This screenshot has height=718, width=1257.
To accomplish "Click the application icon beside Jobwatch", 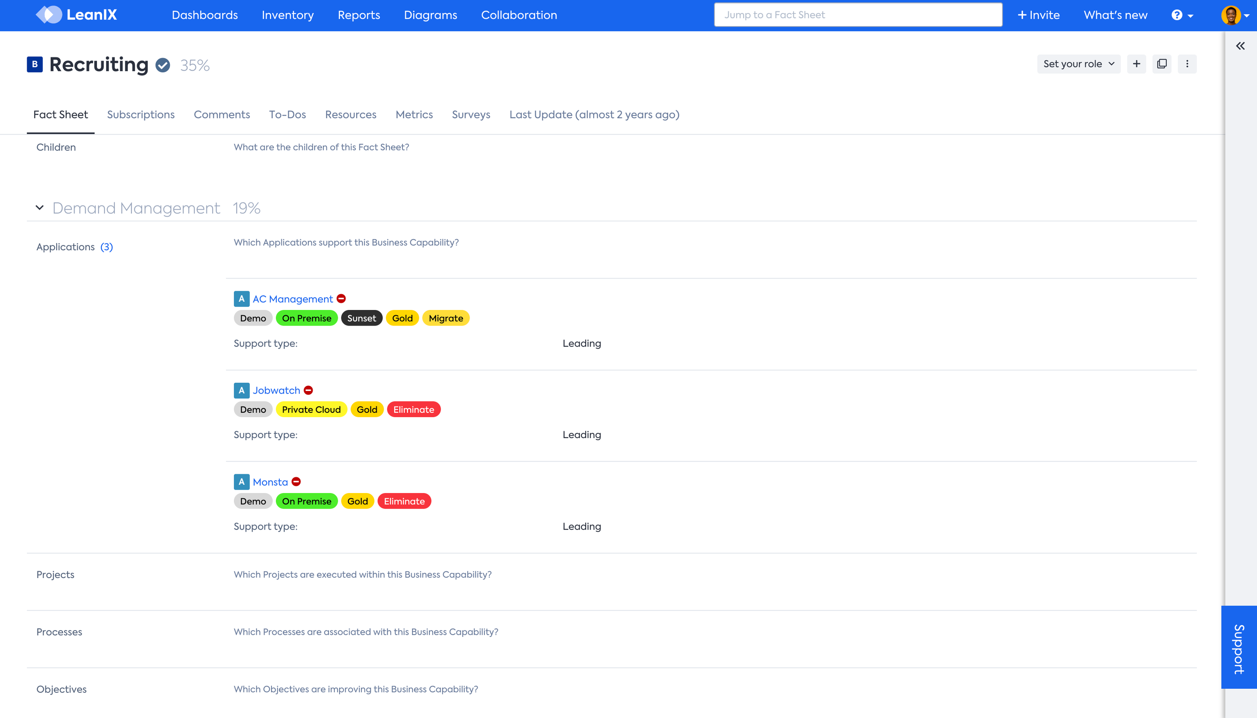I will [x=241, y=391].
